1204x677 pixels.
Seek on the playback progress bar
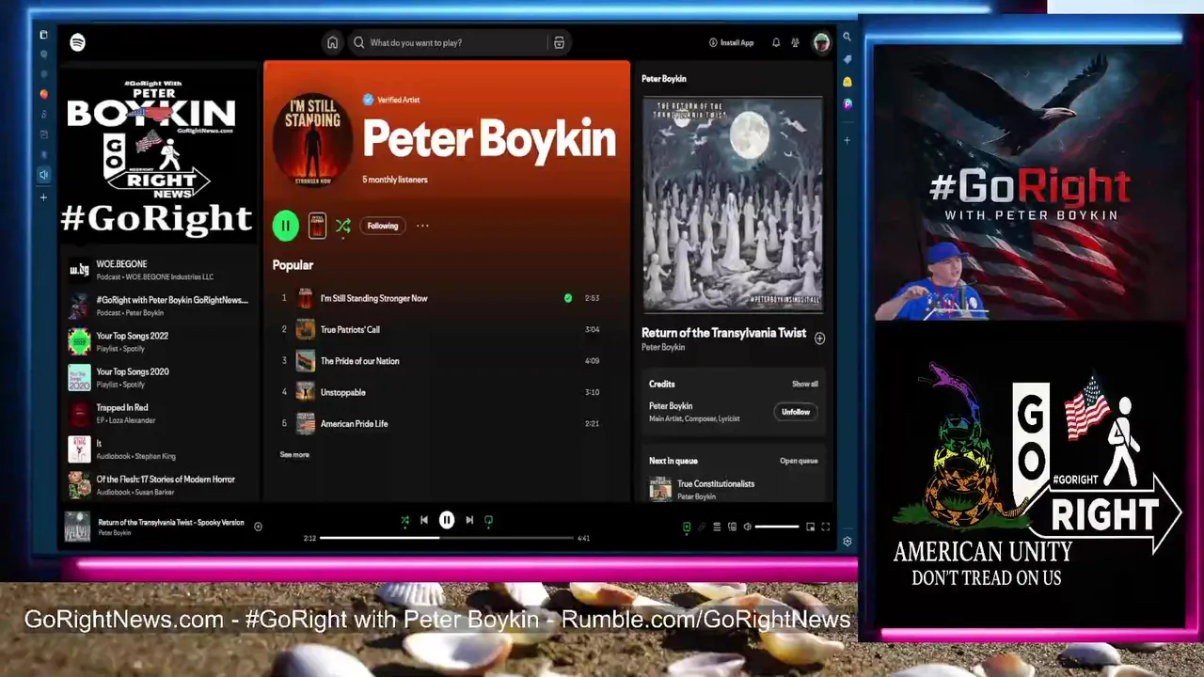pyautogui.click(x=447, y=538)
